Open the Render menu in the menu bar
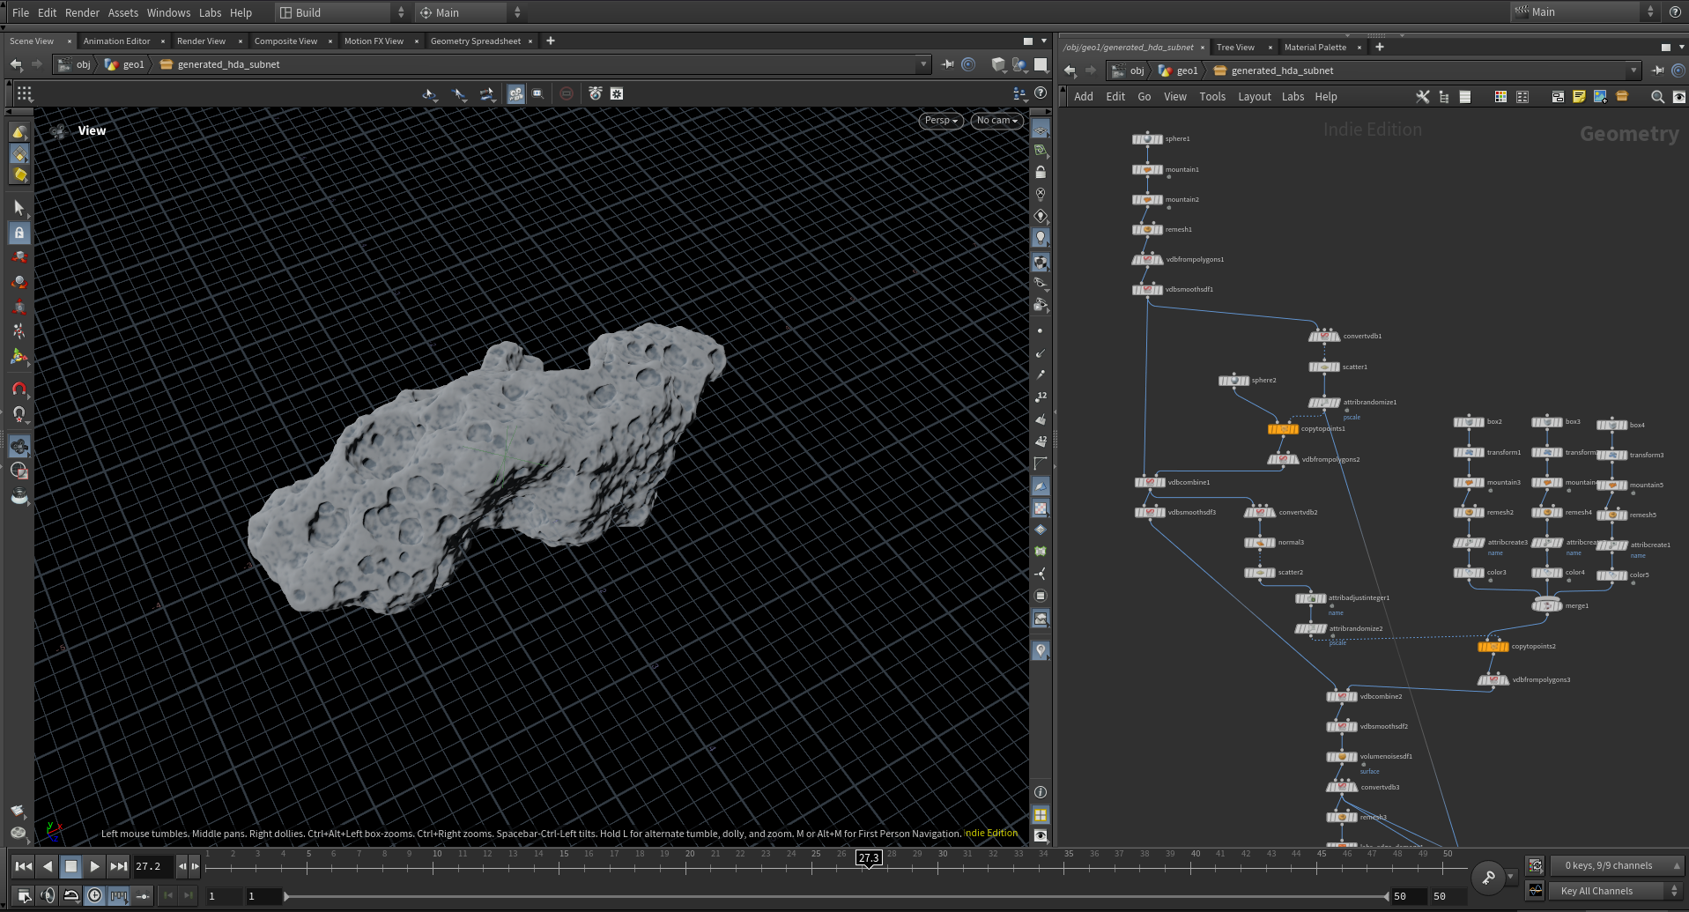 click(82, 12)
